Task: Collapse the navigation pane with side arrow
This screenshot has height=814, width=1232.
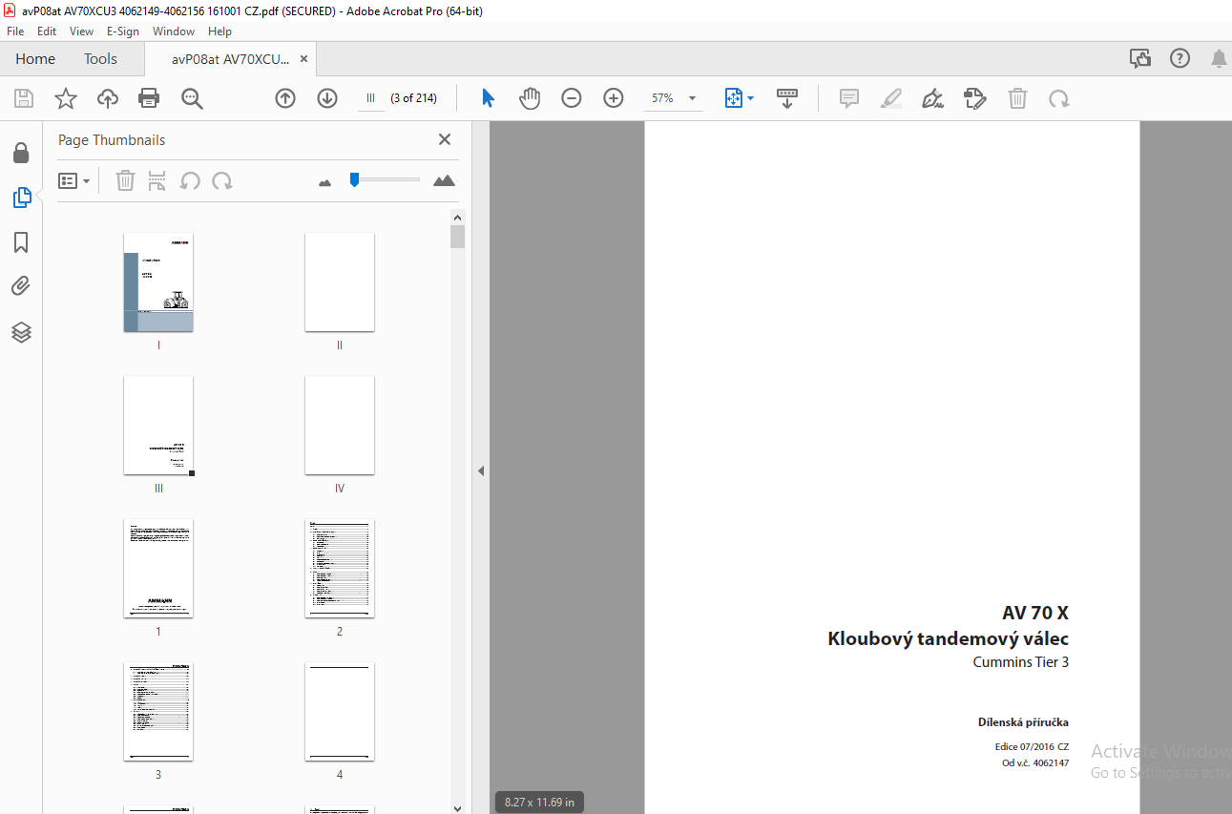Action: click(481, 470)
